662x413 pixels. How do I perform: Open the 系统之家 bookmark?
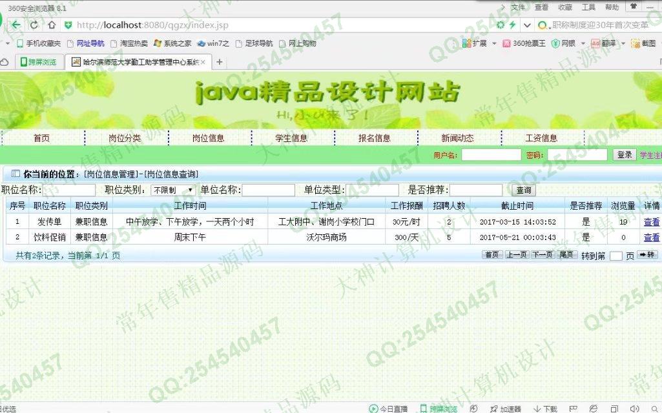[172, 43]
